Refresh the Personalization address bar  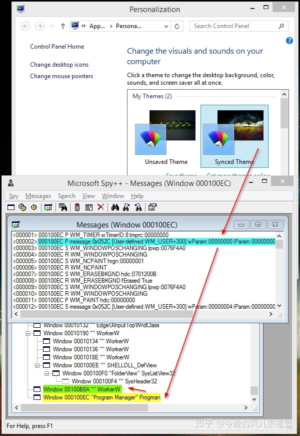point(177,26)
